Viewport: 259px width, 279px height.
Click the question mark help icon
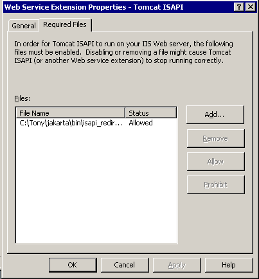tap(239, 7)
